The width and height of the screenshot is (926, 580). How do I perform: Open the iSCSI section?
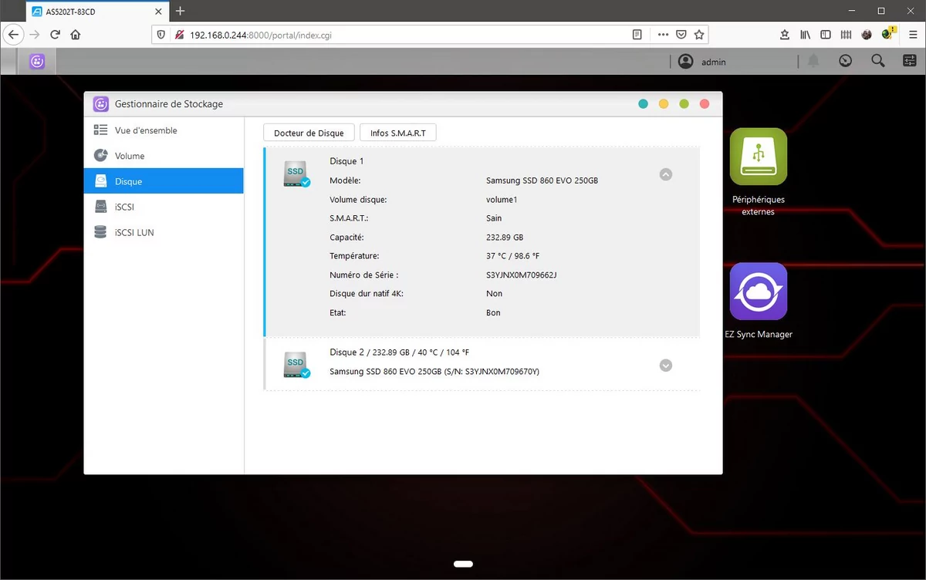tap(164, 207)
